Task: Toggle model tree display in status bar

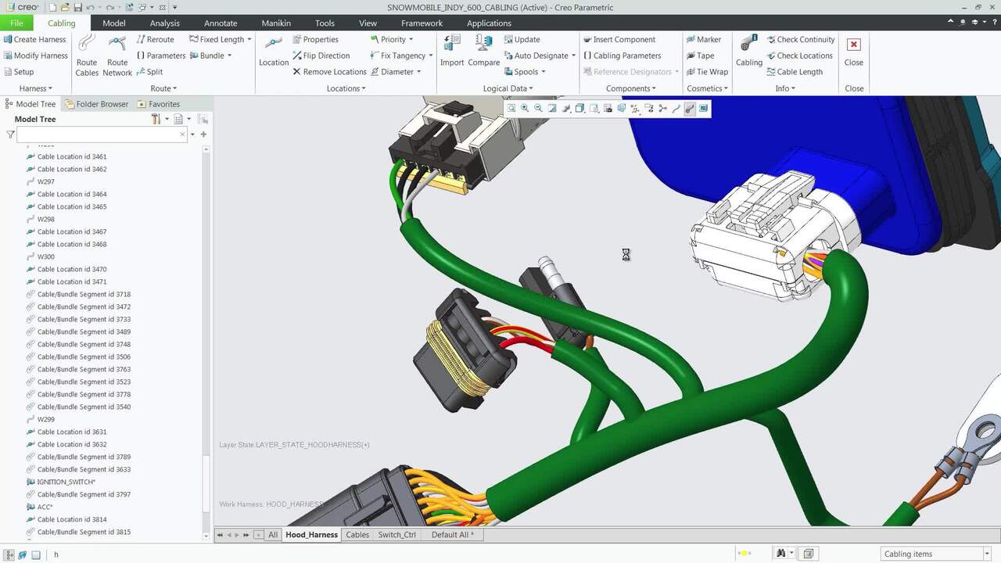Action: (x=9, y=554)
